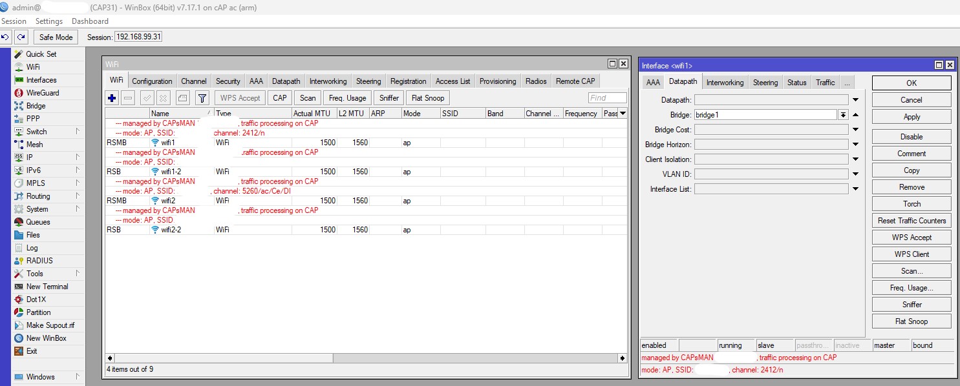Screen dimensions: 960x386
Task: Open RADIUS in the sidebar
Action: click(39, 261)
